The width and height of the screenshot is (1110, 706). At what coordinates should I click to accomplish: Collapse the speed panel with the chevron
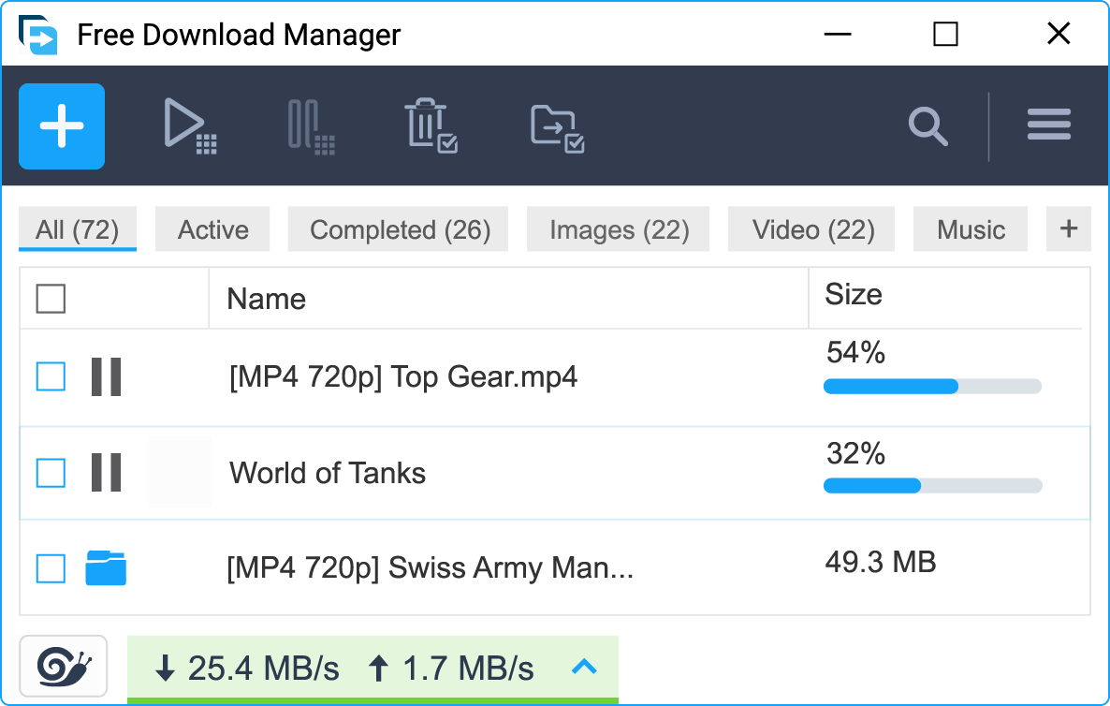[x=585, y=668]
